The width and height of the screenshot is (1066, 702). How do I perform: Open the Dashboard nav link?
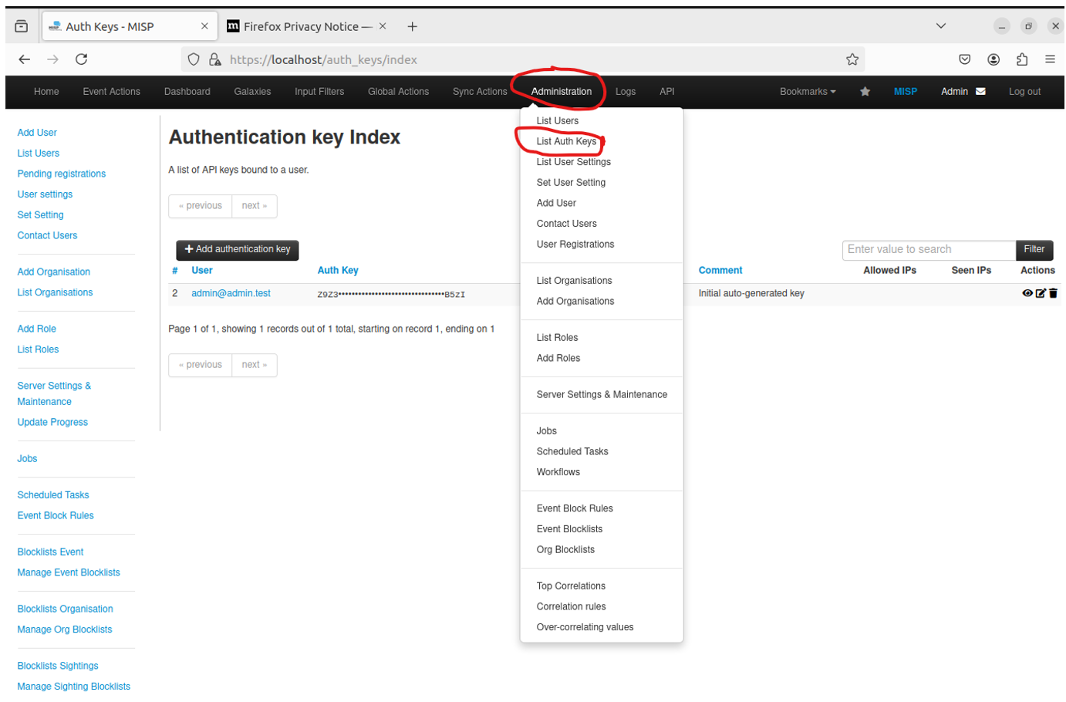tap(187, 92)
